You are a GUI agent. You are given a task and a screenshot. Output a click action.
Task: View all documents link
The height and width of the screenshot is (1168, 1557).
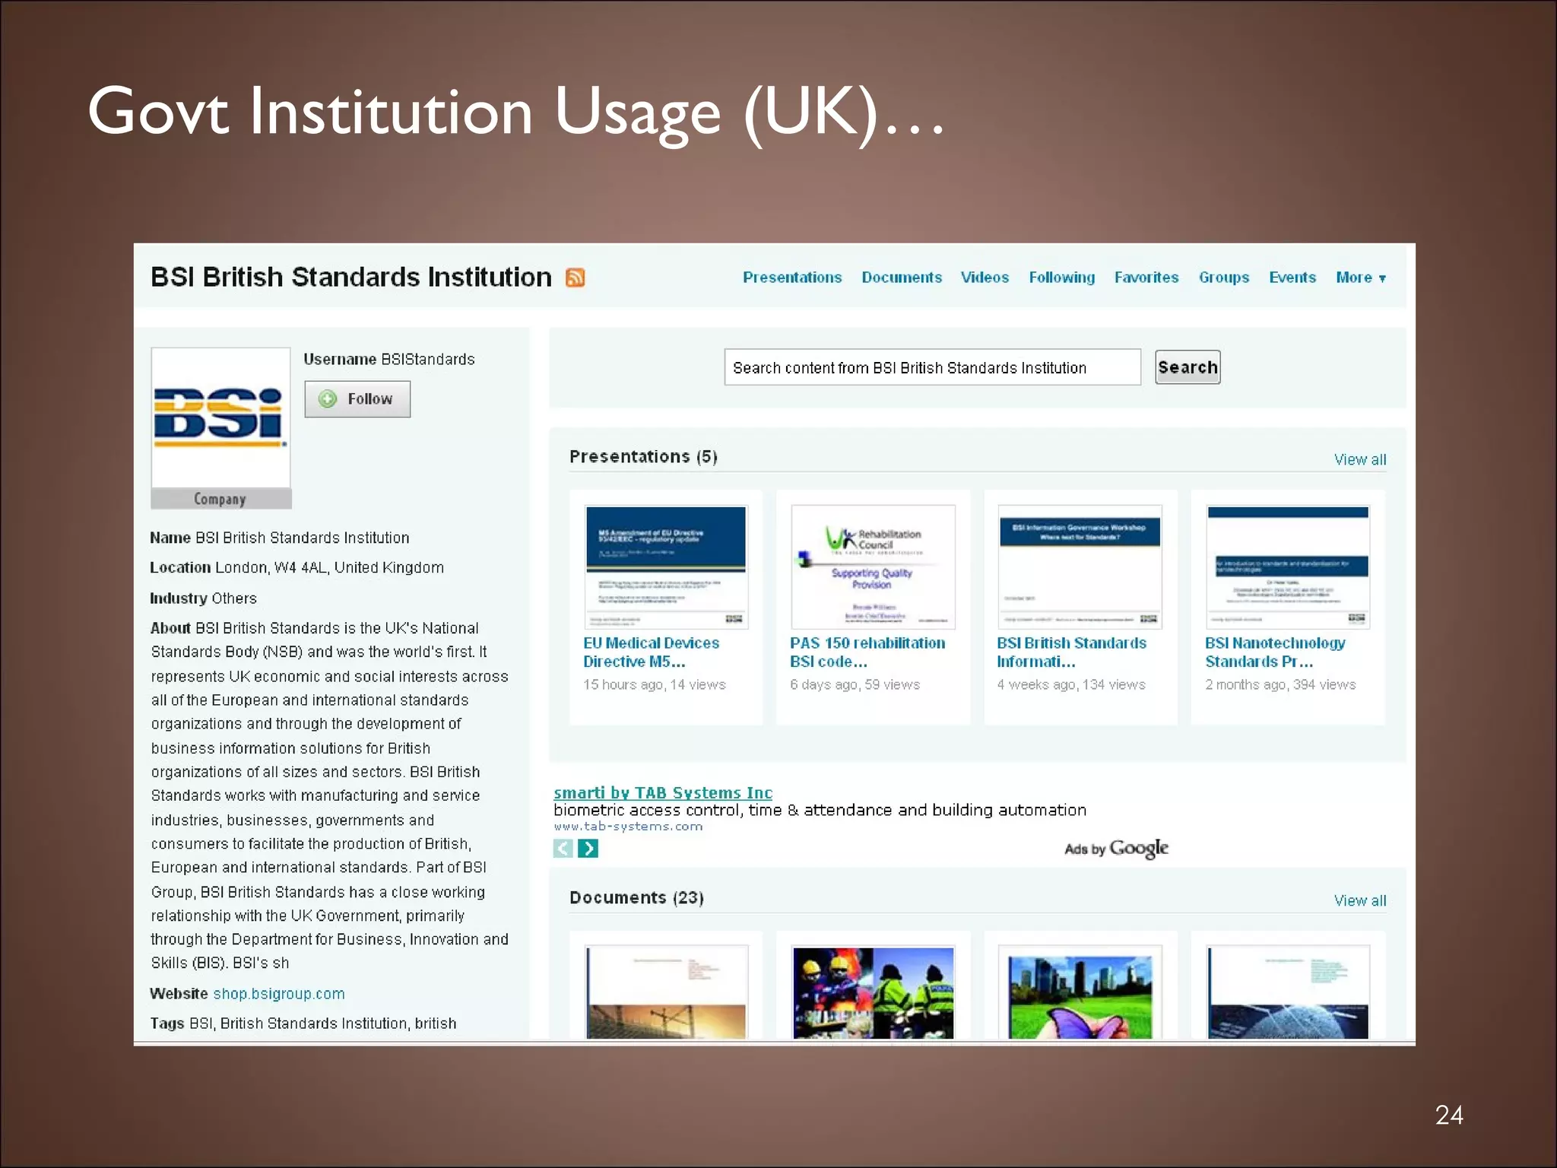1359,900
